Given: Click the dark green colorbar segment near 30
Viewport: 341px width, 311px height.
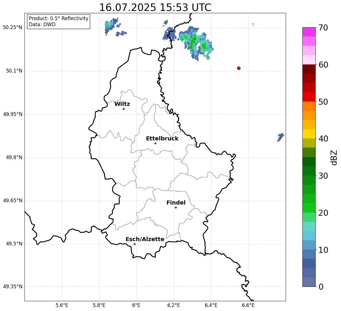Looking at the screenshot, I should (x=309, y=171).
